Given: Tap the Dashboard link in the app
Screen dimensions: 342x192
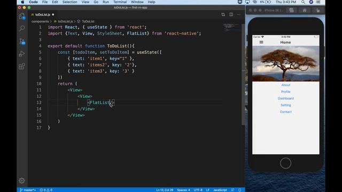Looking at the screenshot, I should point(286,98).
